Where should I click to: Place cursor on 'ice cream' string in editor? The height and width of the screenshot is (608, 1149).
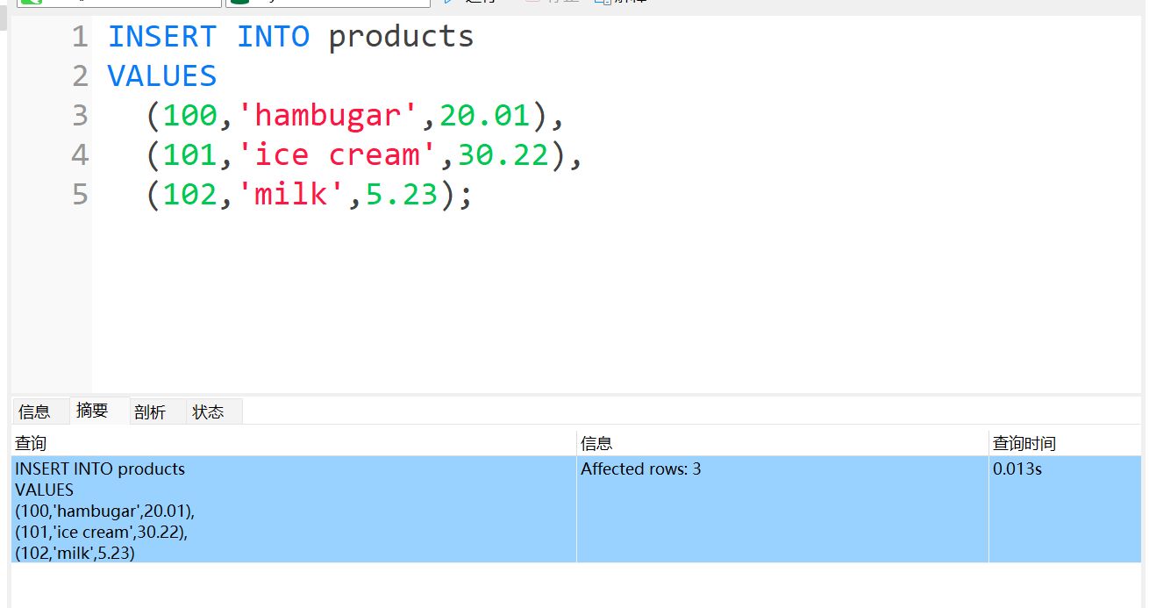click(345, 155)
